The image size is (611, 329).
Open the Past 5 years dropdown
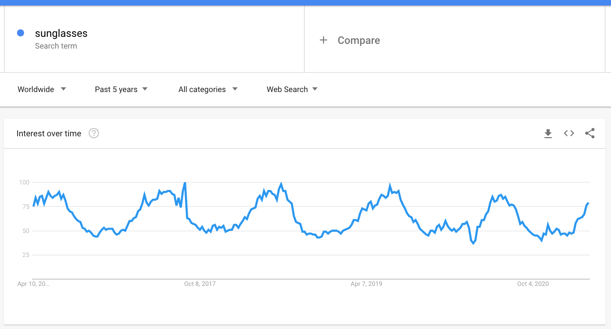[121, 89]
